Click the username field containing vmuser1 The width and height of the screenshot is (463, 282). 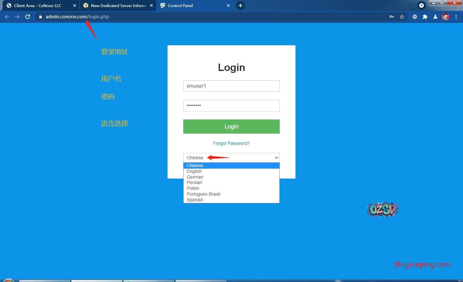[231, 86]
